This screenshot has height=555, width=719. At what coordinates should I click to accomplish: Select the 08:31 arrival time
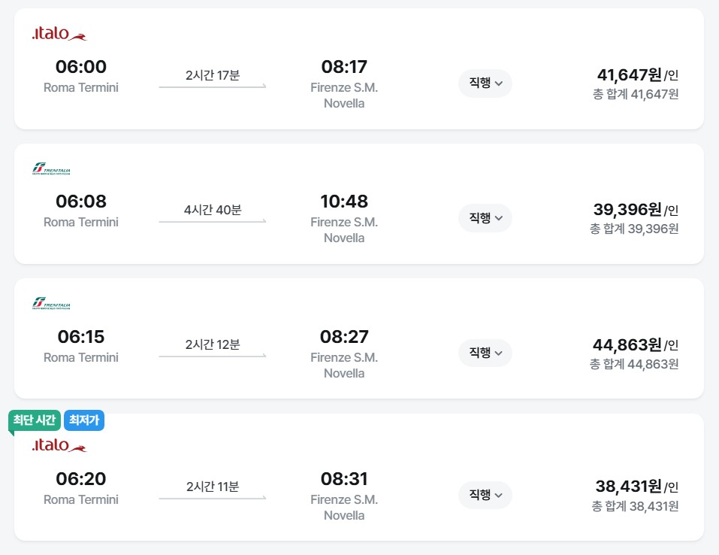[344, 479]
